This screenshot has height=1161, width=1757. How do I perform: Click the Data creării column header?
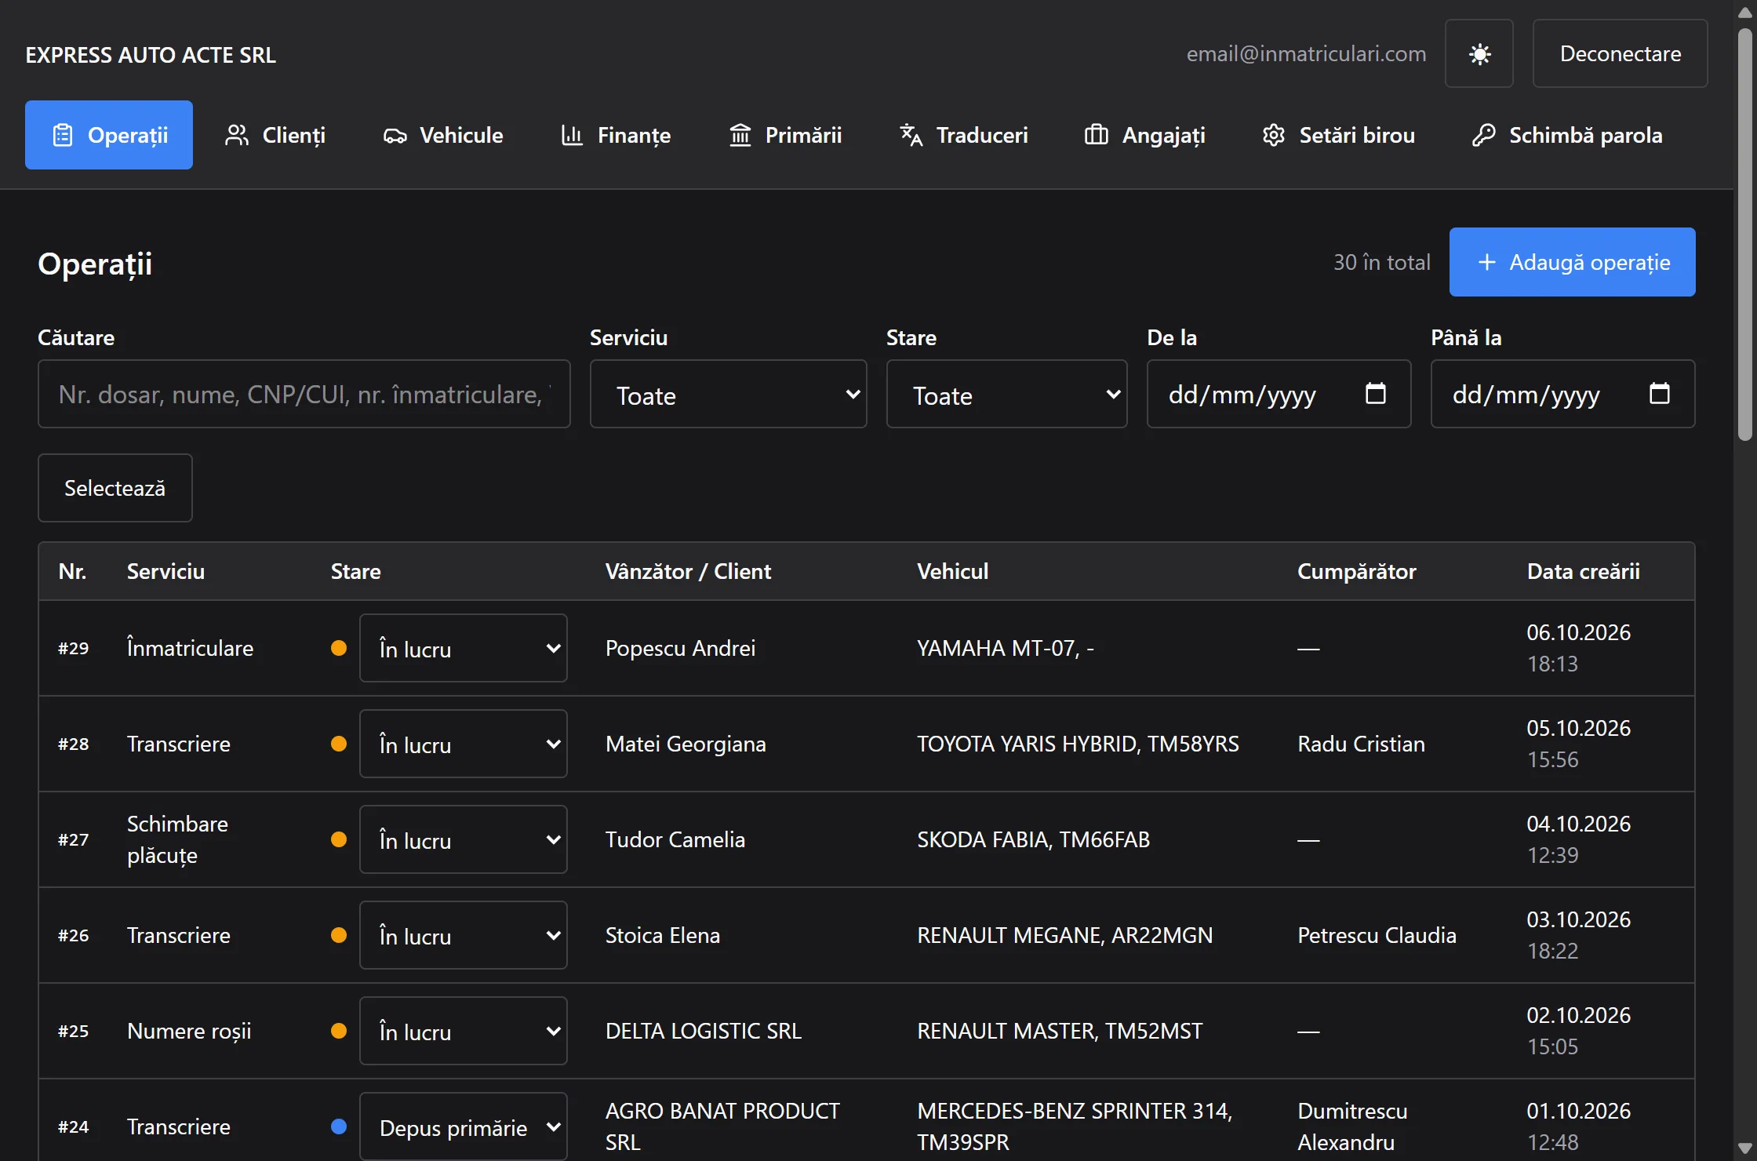coord(1583,571)
